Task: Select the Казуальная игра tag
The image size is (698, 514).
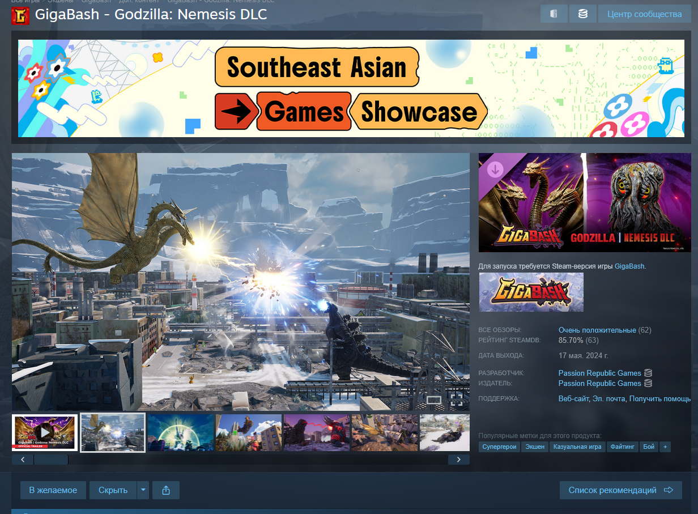Action: coord(577,447)
